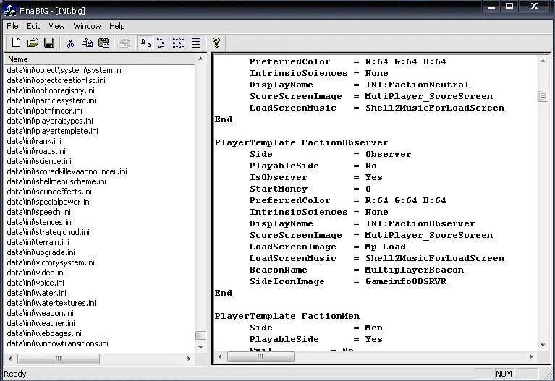Click the Cut scissors icon
Viewport: 555px width, 381px height.
coord(71,43)
